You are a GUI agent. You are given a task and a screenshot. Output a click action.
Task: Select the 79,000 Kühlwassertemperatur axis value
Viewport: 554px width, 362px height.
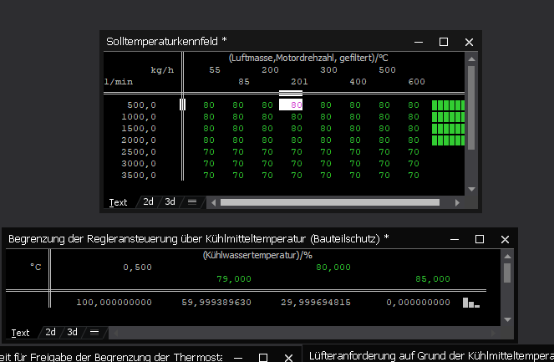pyautogui.click(x=233, y=278)
